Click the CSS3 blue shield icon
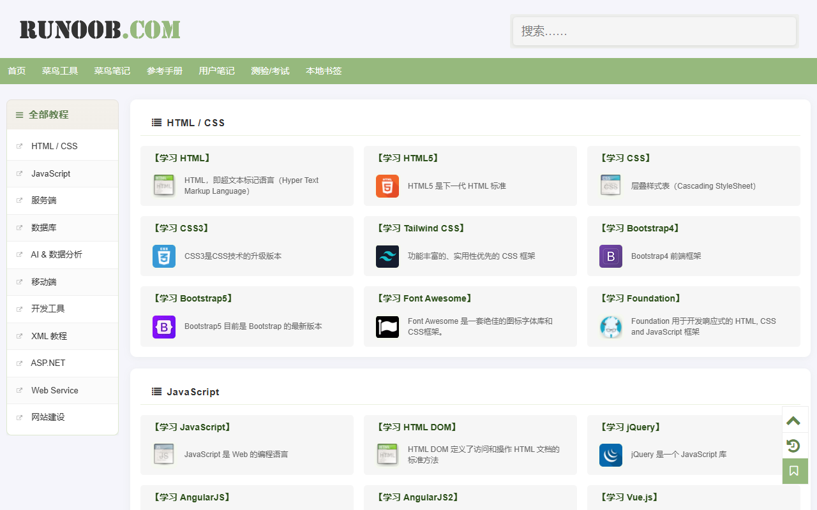Image resolution: width=817 pixels, height=510 pixels. click(163, 256)
